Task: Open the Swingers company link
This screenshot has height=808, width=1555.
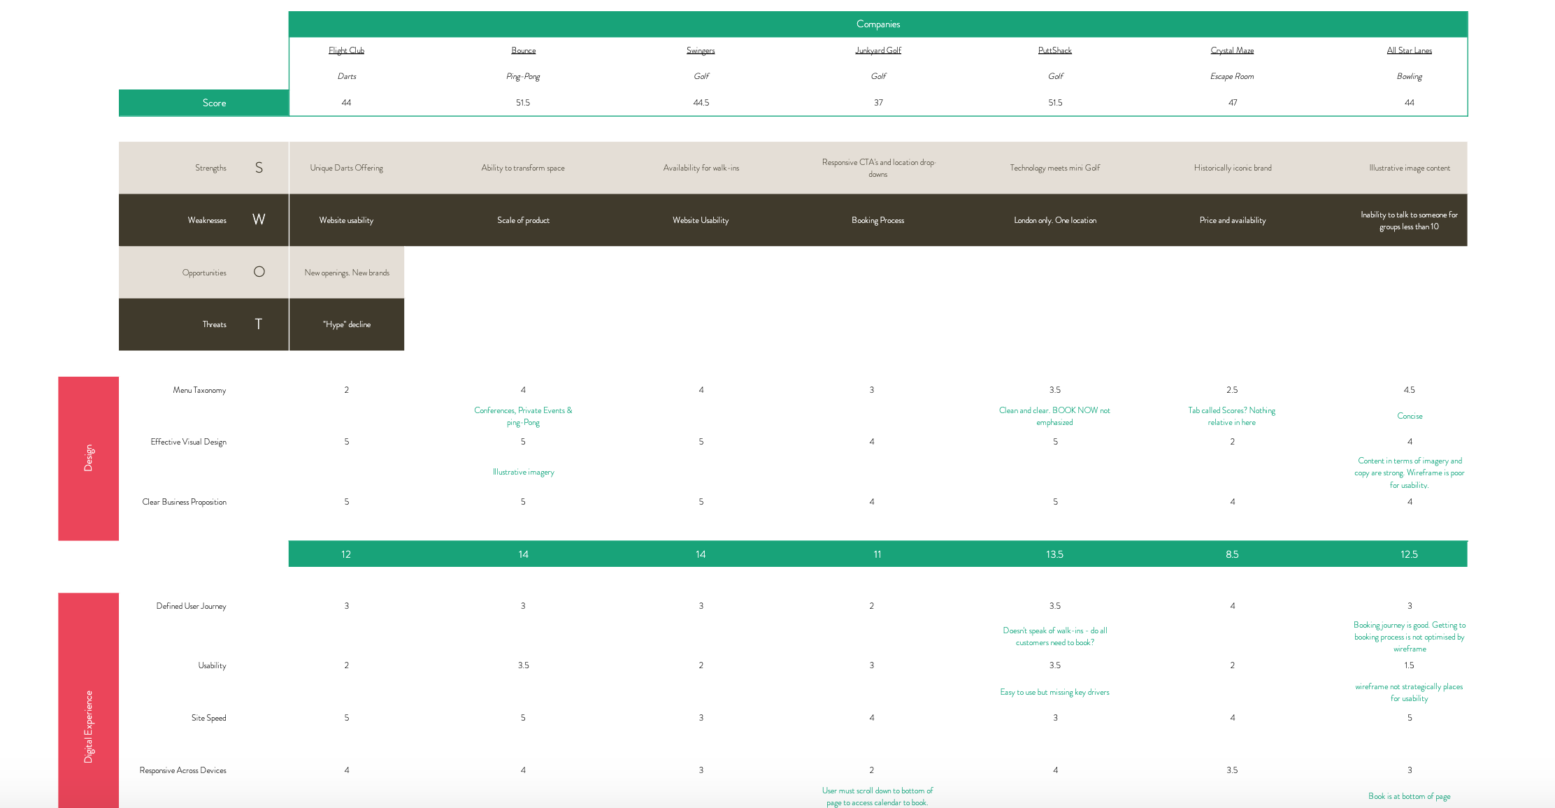Action: click(x=701, y=50)
